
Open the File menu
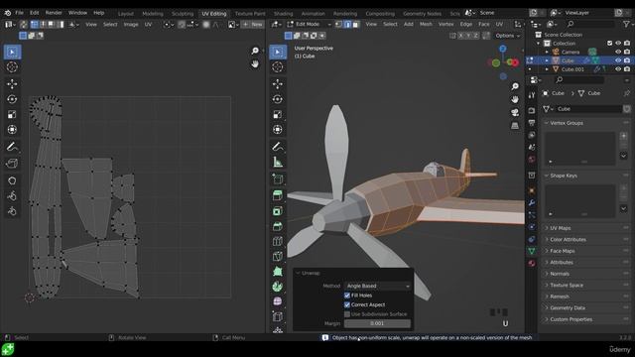click(19, 13)
